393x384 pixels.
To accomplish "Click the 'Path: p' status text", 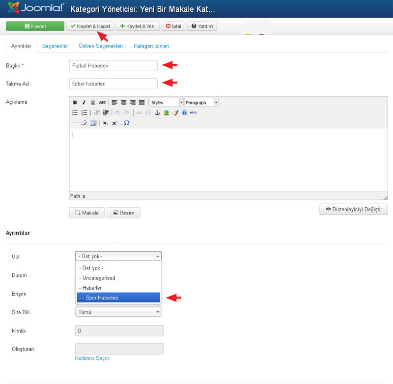I will [x=78, y=196].
